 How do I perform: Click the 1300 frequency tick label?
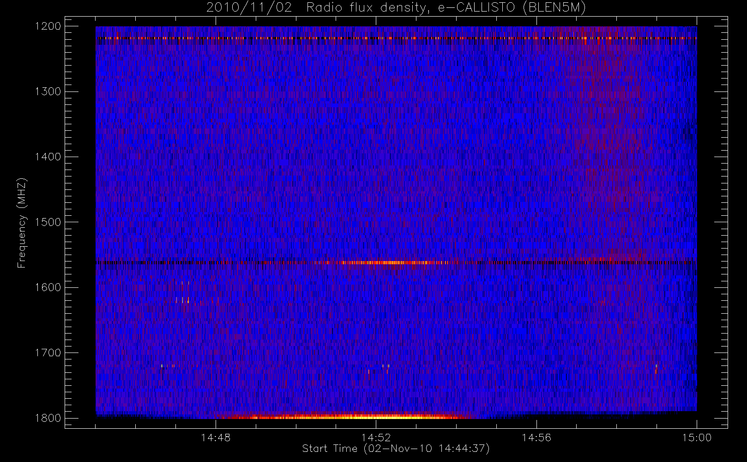(48, 91)
